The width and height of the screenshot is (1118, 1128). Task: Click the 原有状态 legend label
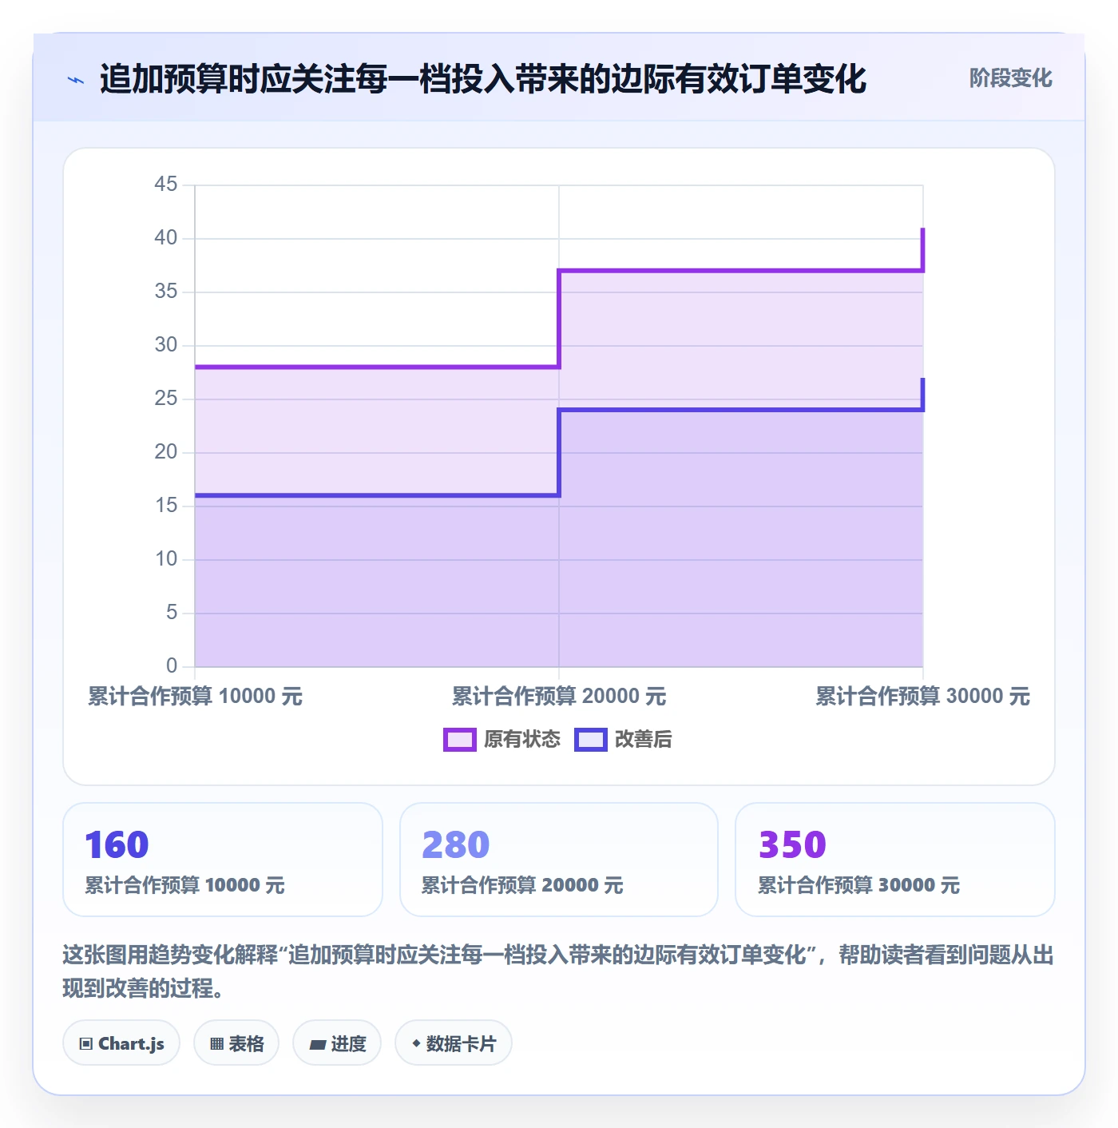(522, 740)
